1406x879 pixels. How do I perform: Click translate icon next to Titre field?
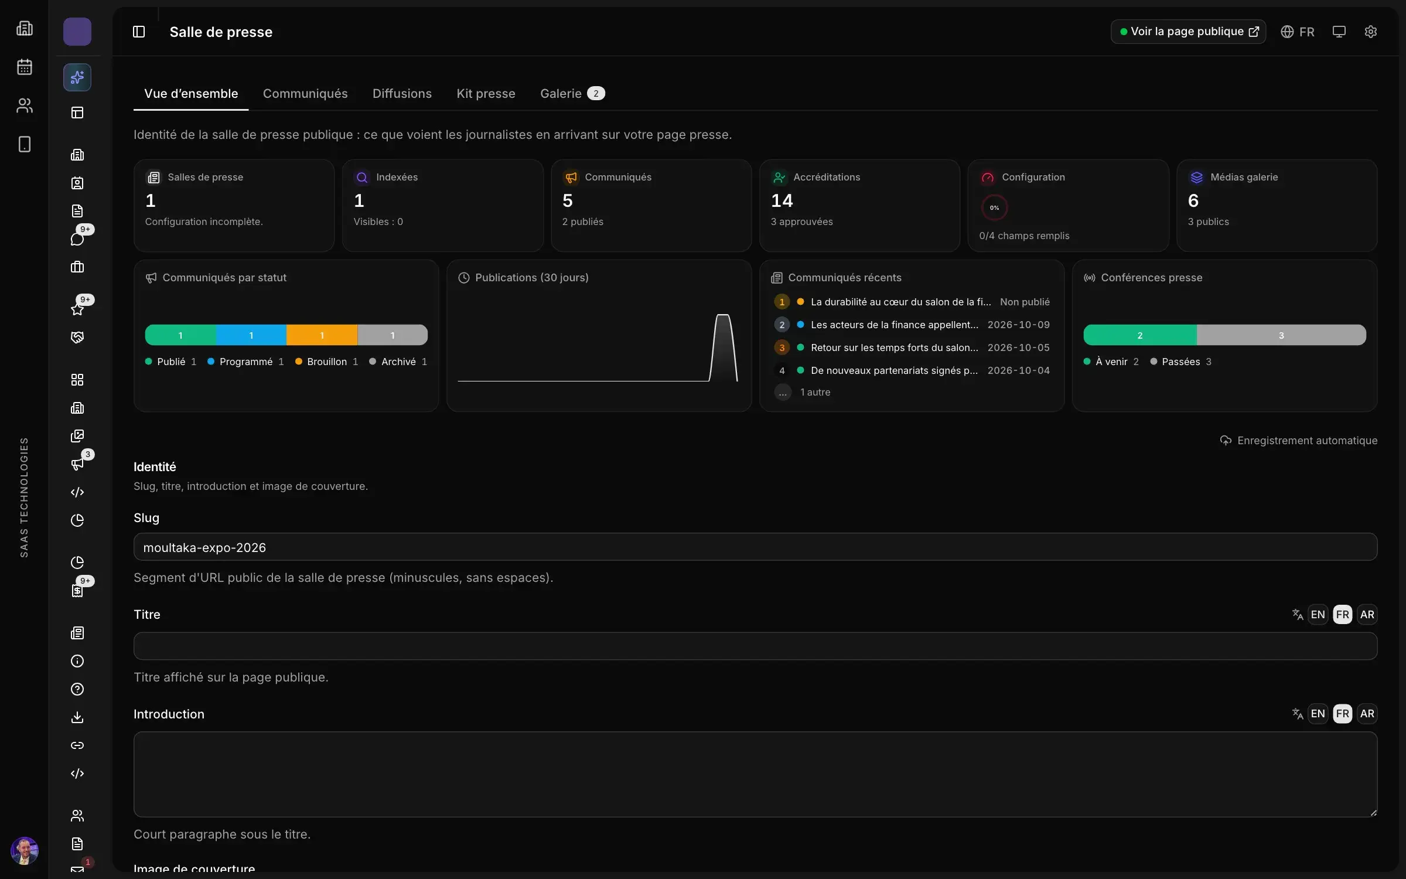point(1298,614)
